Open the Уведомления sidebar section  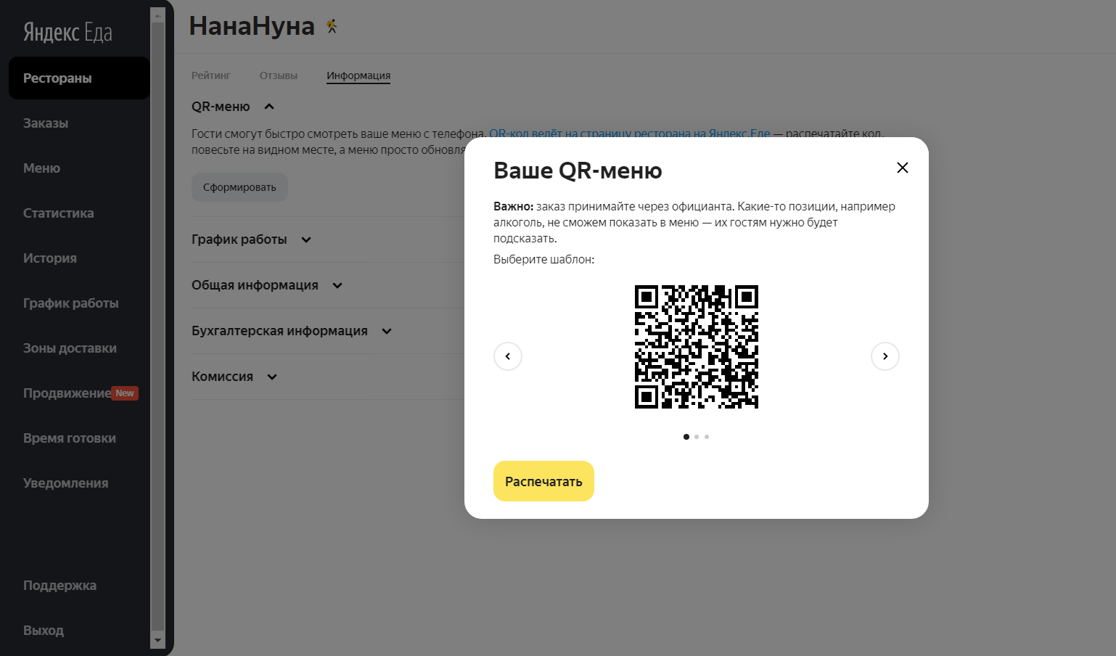(x=65, y=483)
